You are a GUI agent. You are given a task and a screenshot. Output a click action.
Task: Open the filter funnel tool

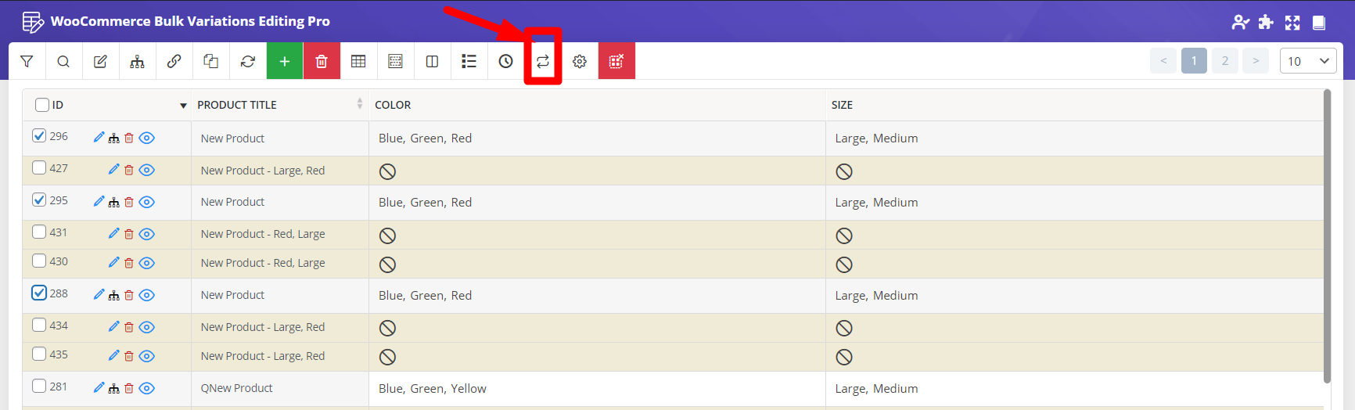[27, 61]
